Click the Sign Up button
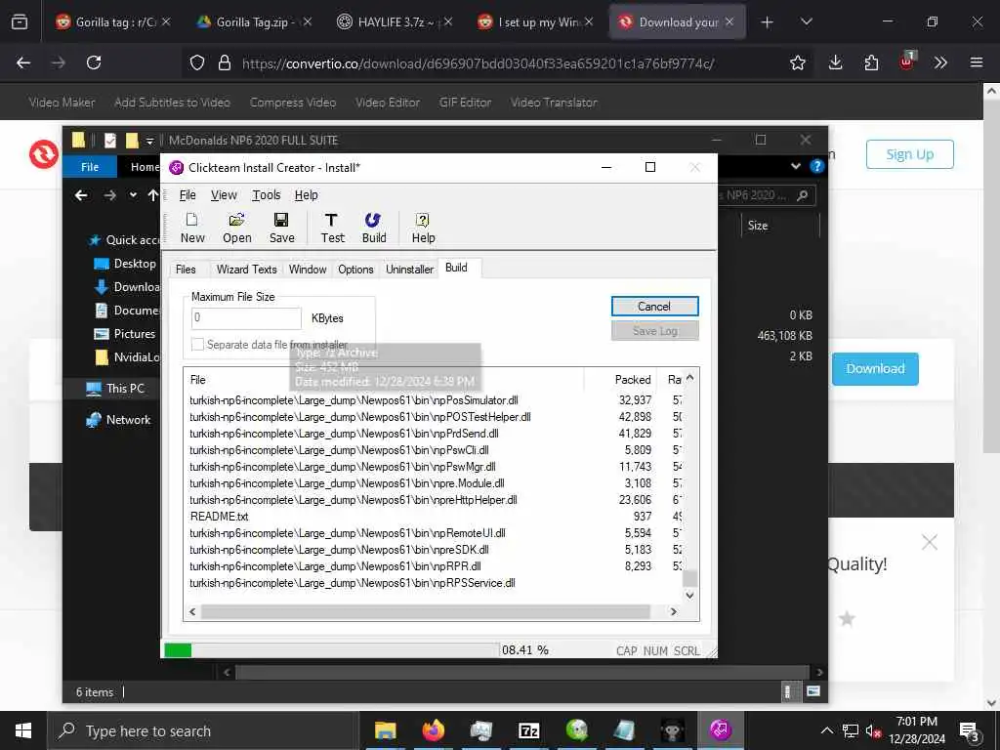This screenshot has height=750, width=1000. (x=909, y=154)
